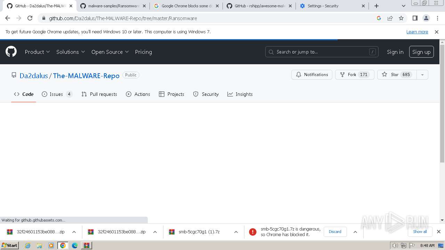Search tabs chevron button

403,6
